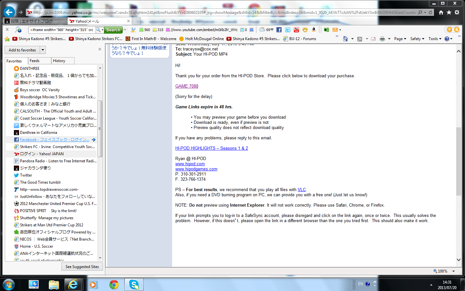Close the Yahoo!メール tab
Screen dimensions: 465x291
(129, 21)
